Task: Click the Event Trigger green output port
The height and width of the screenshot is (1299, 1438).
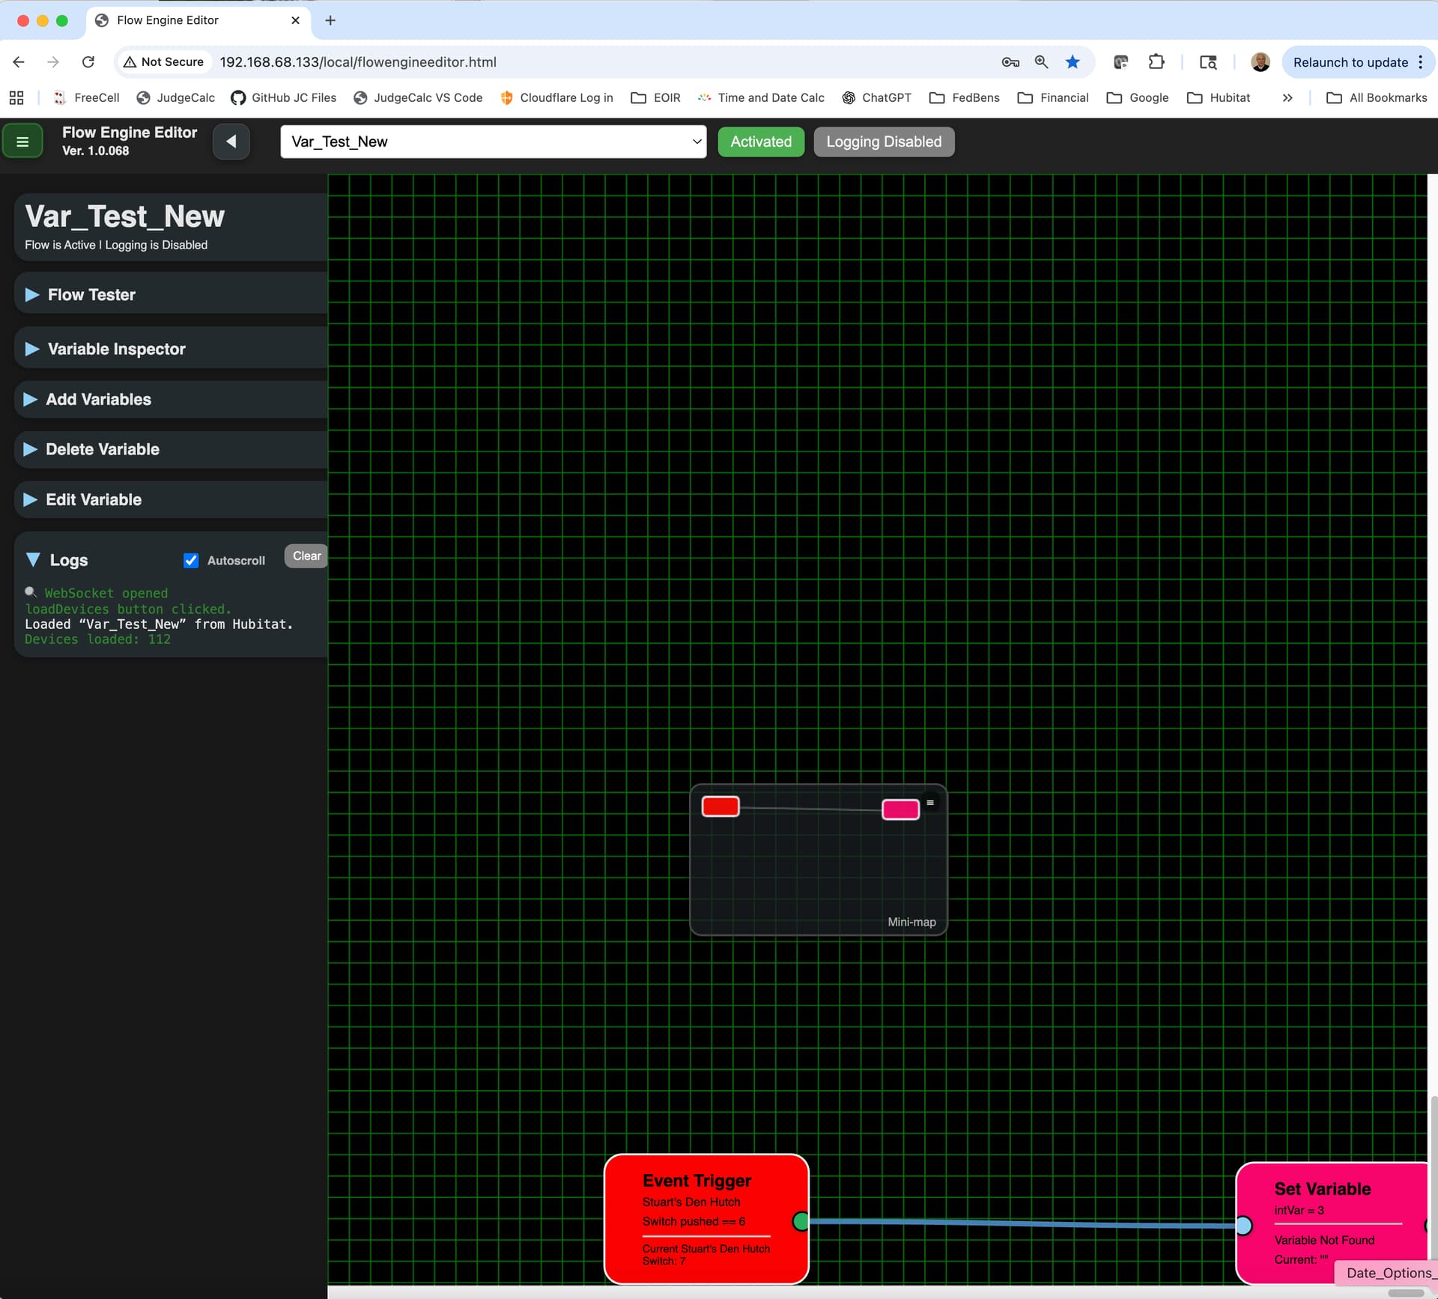Action: [801, 1221]
